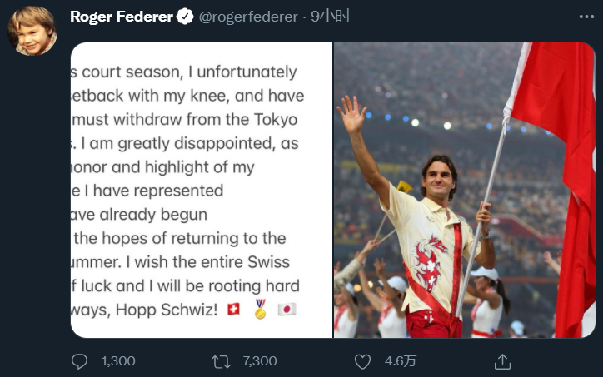Click the 7,300 retweet count
603x377 pixels.
260,361
